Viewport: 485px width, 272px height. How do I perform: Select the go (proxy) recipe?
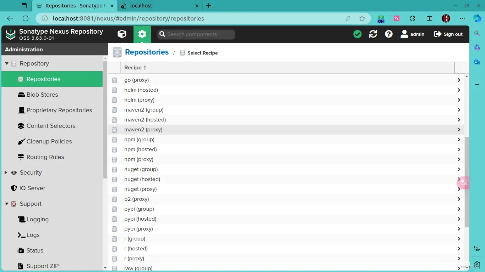click(286, 80)
